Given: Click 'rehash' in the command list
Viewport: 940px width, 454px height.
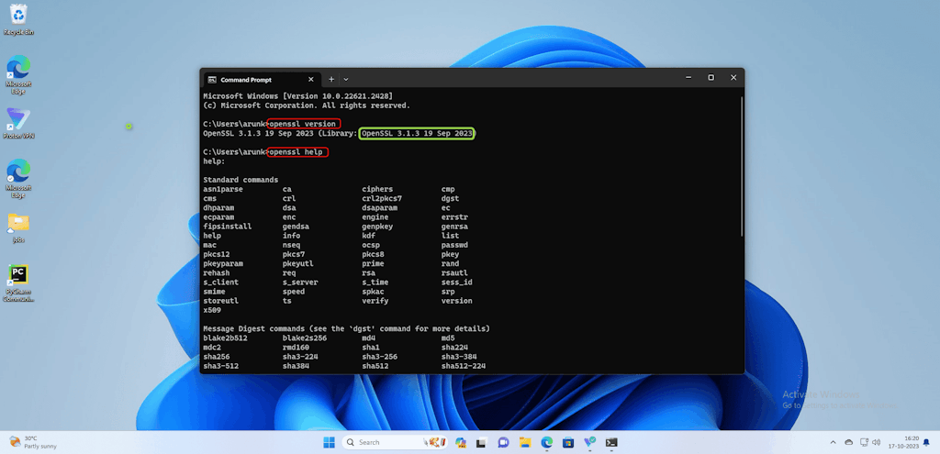Looking at the screenshot, I should point(217,273).
